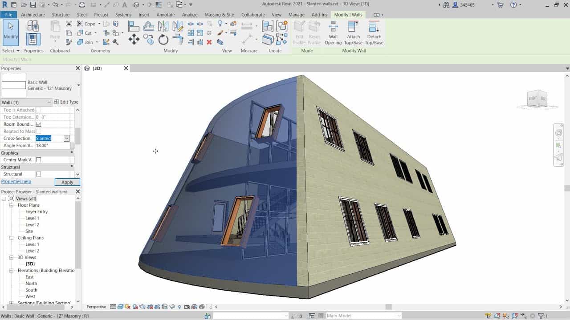Open the Wall Opening tool
Image resolution: width=570 pixels, height=320 pixels.
(x=333, y=33)
